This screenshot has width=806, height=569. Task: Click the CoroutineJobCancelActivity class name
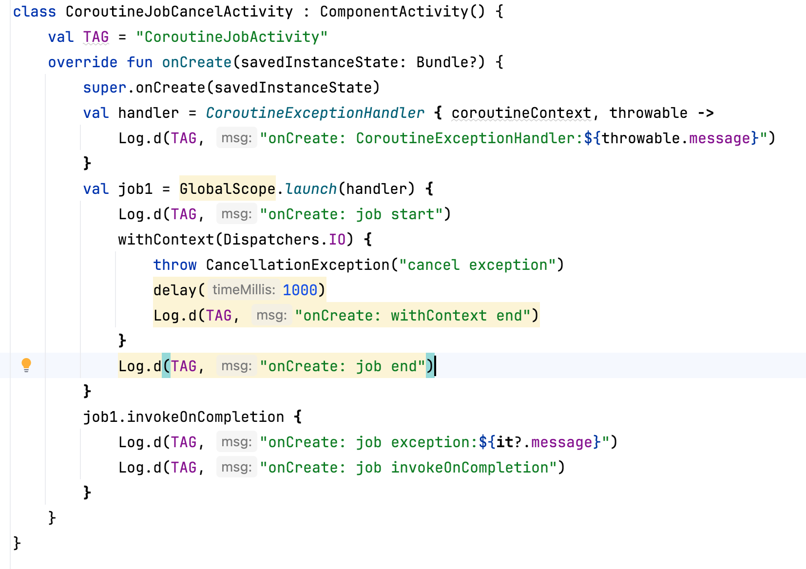179,12
